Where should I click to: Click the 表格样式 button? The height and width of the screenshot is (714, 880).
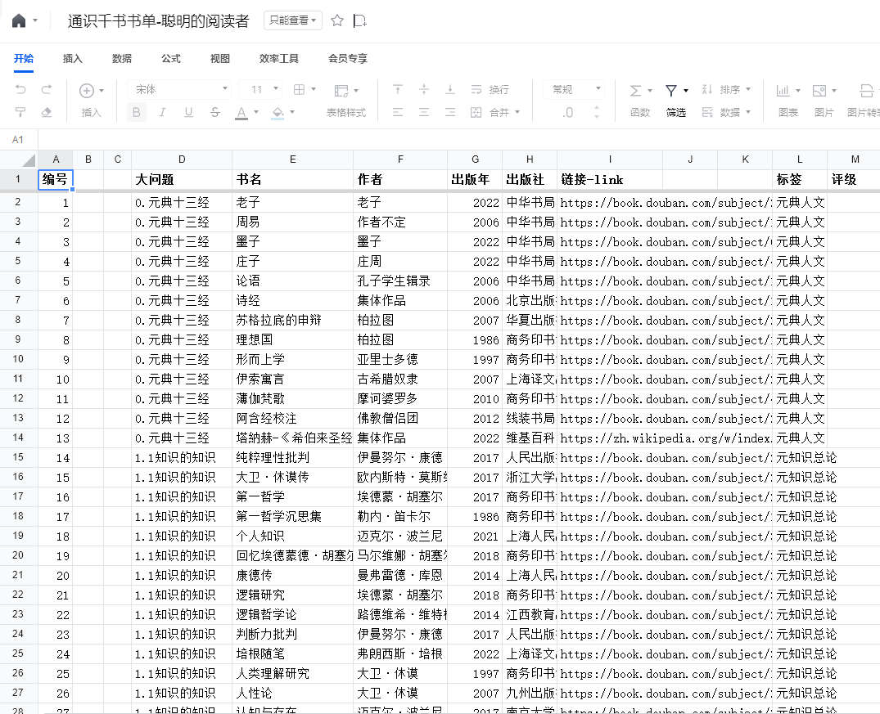(x=346, y=112)
